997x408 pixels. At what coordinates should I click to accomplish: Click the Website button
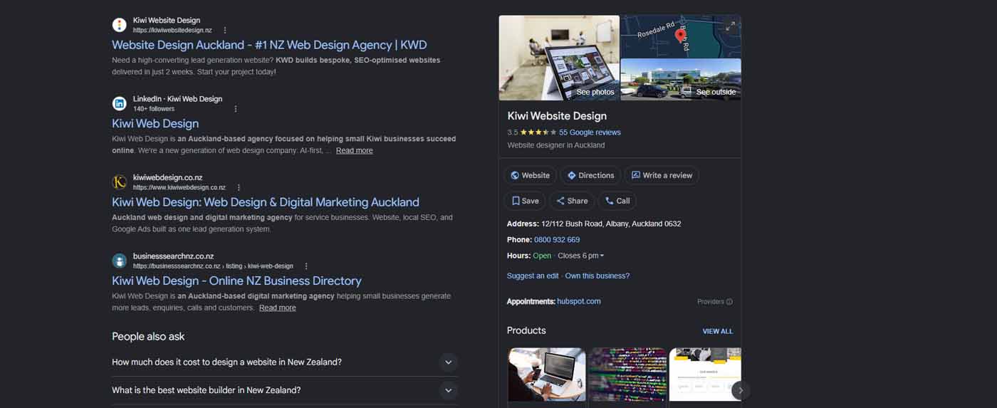(530, 175)
